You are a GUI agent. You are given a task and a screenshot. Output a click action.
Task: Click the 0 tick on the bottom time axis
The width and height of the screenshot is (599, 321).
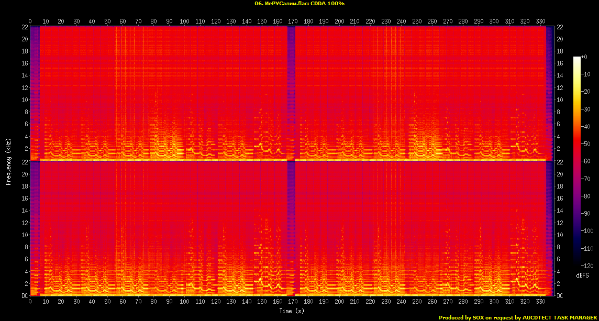tap(30, 302)
